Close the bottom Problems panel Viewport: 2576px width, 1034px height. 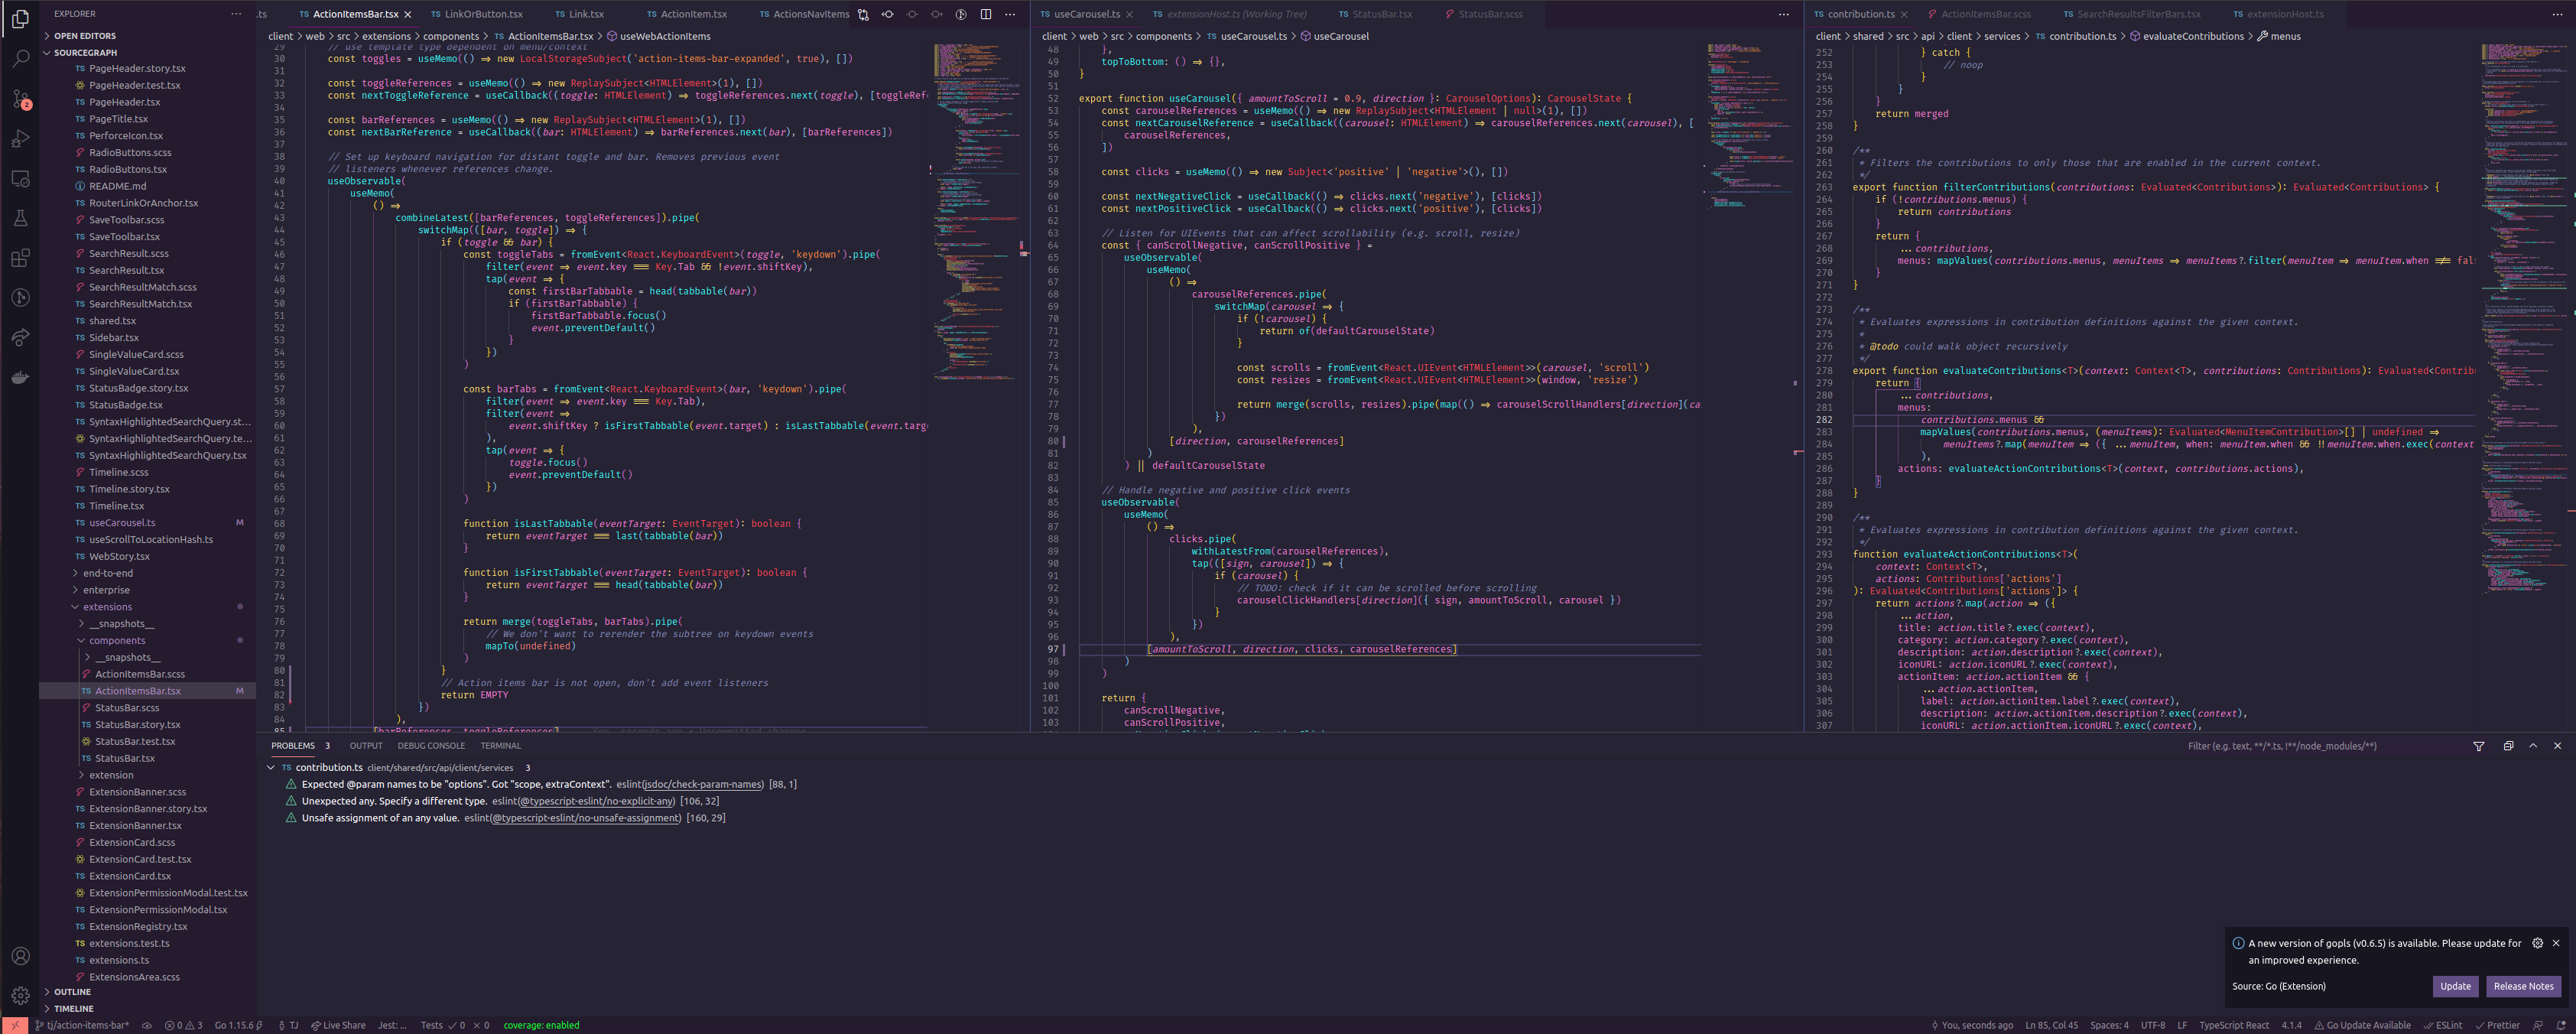tap(2558, 746)
